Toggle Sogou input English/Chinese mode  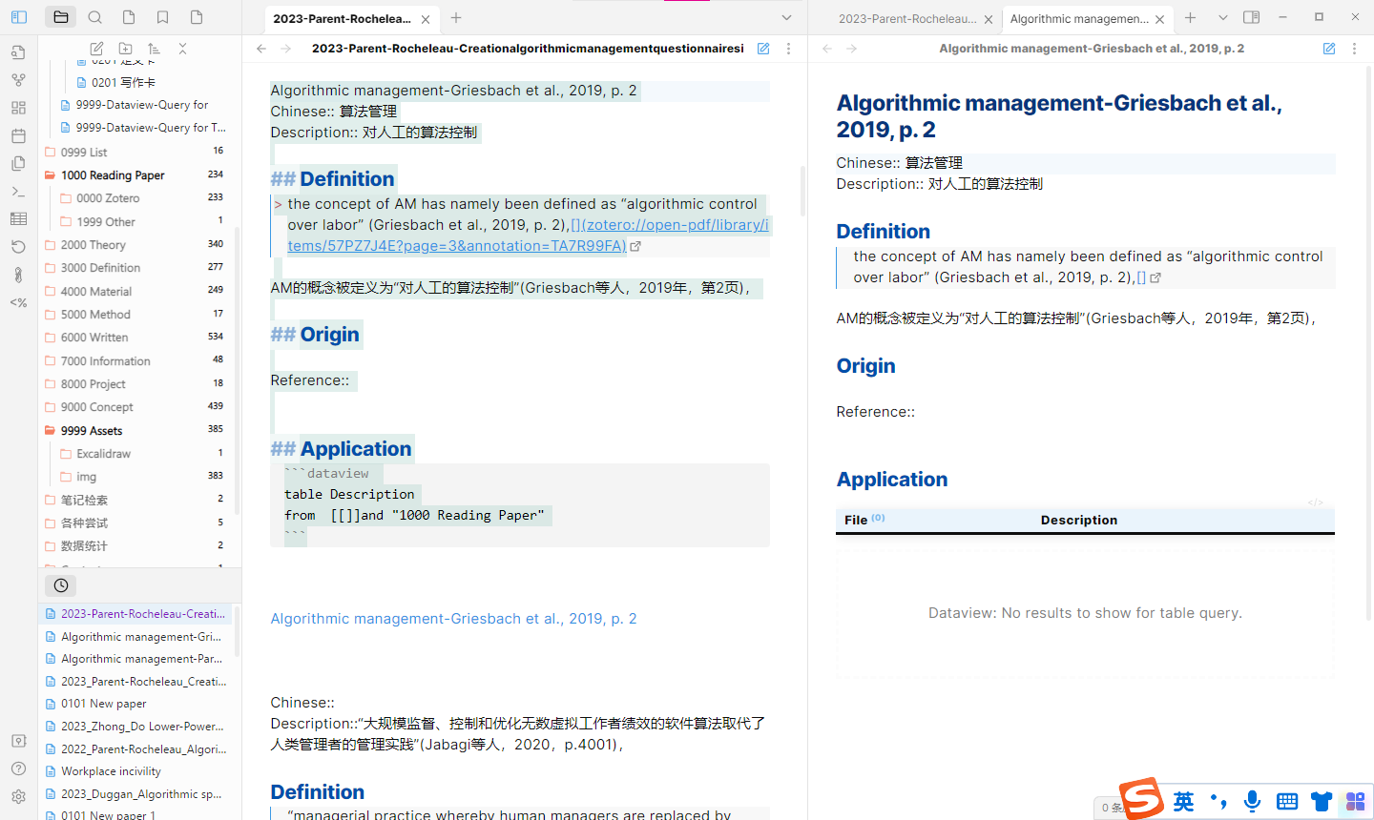[1183, 802]
